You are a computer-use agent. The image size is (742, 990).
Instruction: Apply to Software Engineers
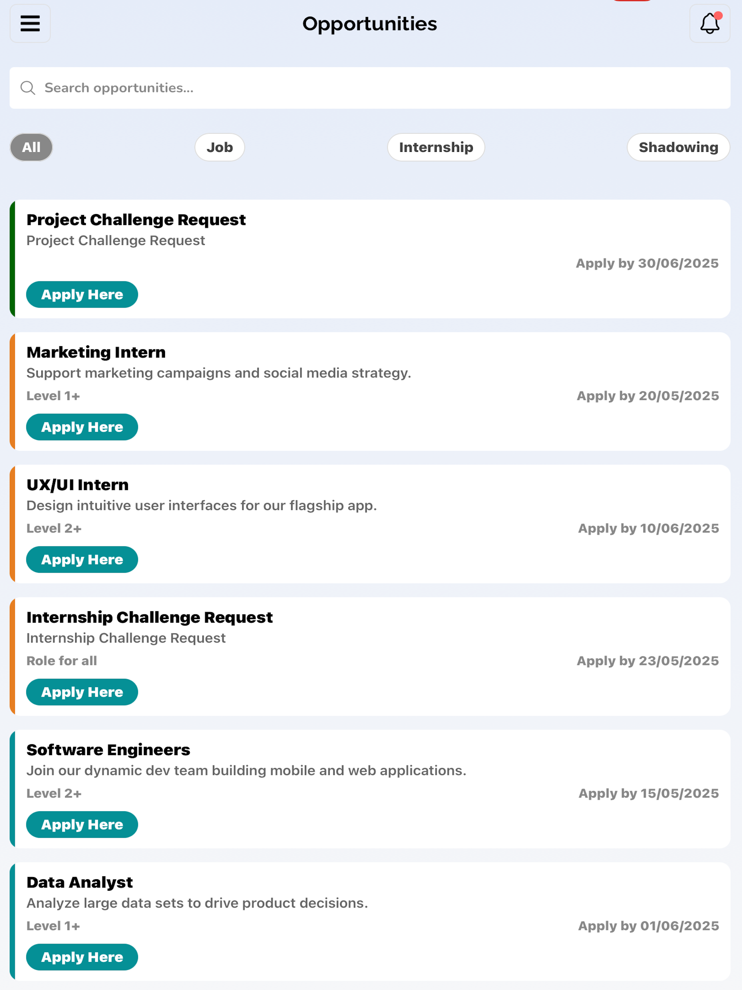pos(82,825)
